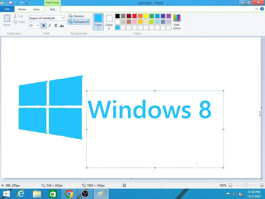The height and width of the screenshot is (199, 265).
Task: Click the clock showing 12:38 PM
Action: [x=254, y=192]
